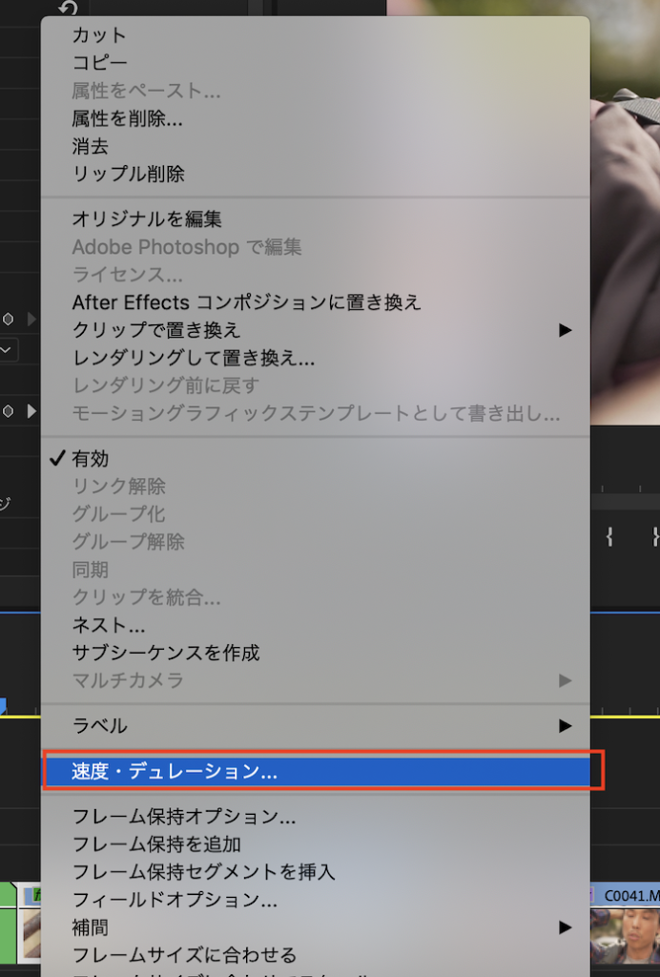Click the C0041 clip thumbnail in timeline
The width and height of the screenshot is (660, 977).
pos(625,936)
